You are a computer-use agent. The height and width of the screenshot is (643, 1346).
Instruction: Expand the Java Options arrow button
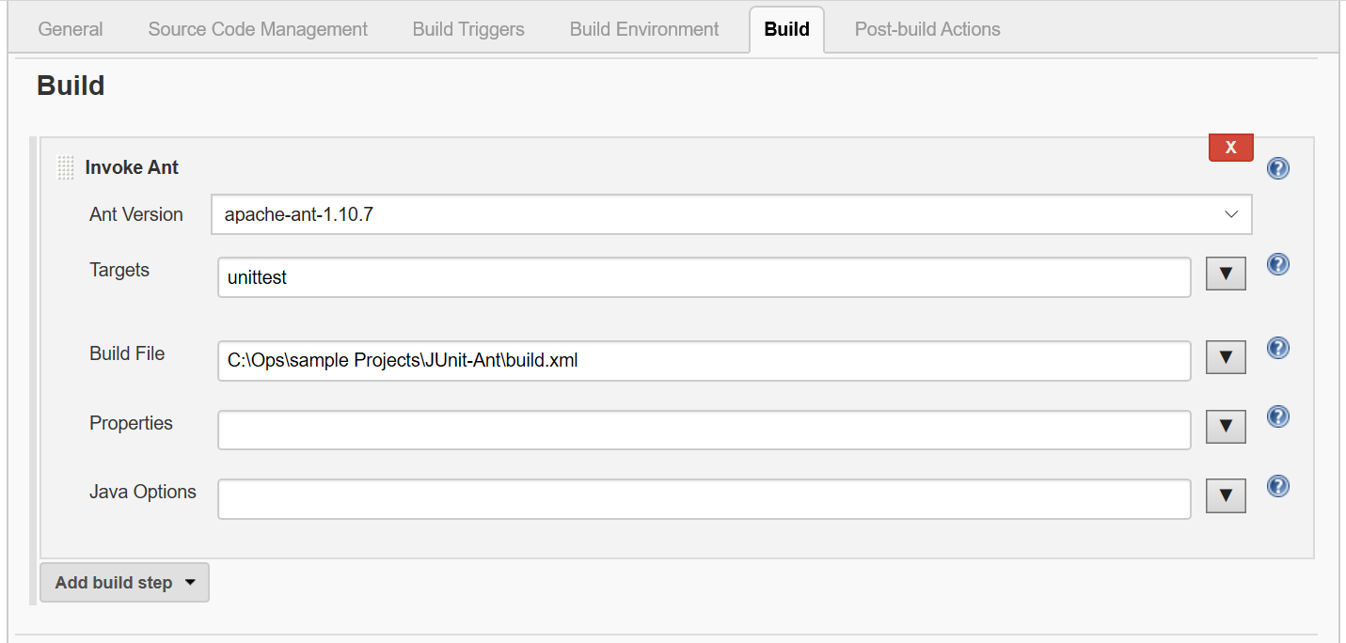(x=1225, y=495)
